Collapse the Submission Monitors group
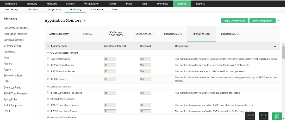This screenshot has height=120, width=286. (x=48, y=87)
